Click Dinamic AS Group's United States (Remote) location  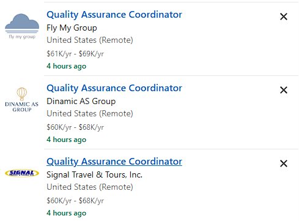click(90, 114)
